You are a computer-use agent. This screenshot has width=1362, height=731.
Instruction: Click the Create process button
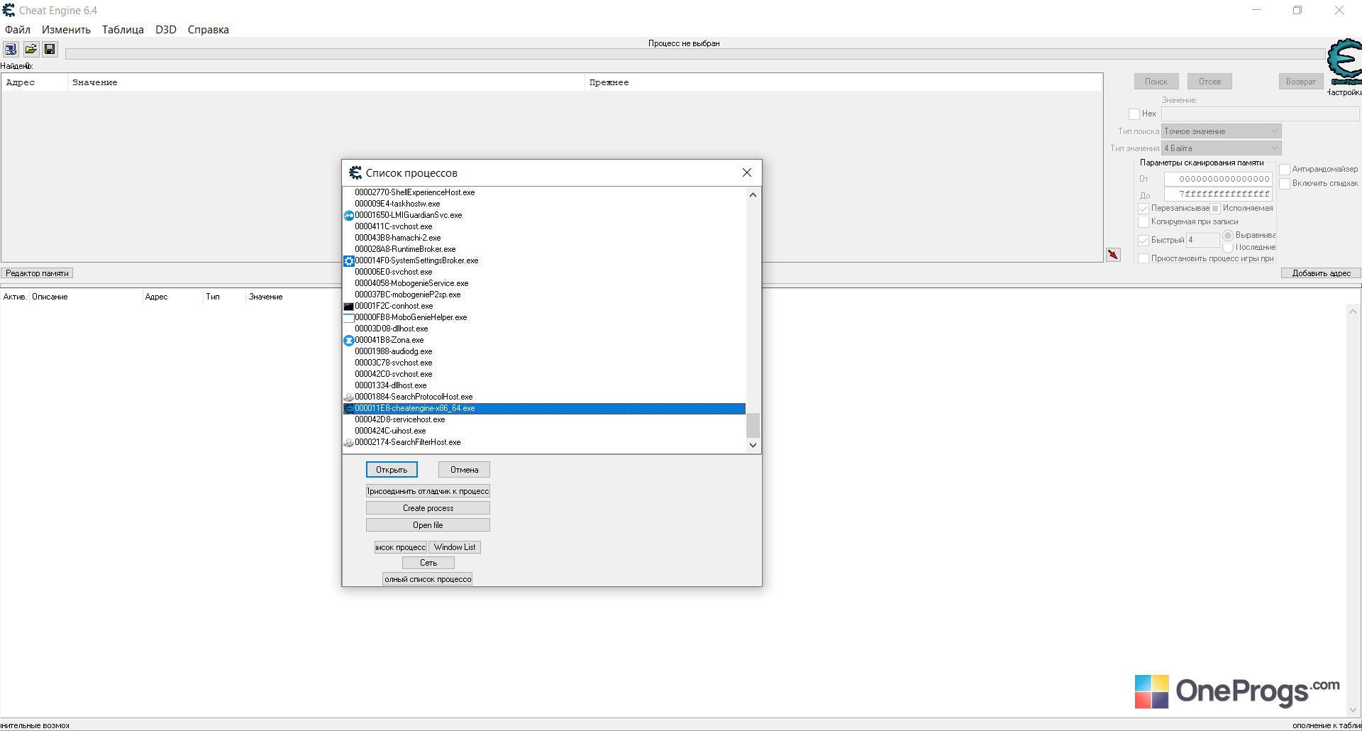[428, 508]
